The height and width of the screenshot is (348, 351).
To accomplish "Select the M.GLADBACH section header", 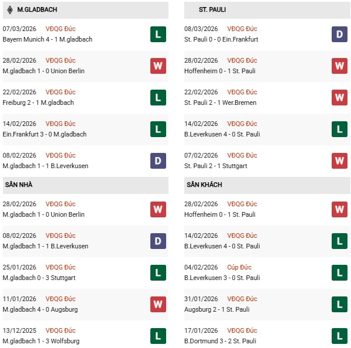I will point(33,9).
